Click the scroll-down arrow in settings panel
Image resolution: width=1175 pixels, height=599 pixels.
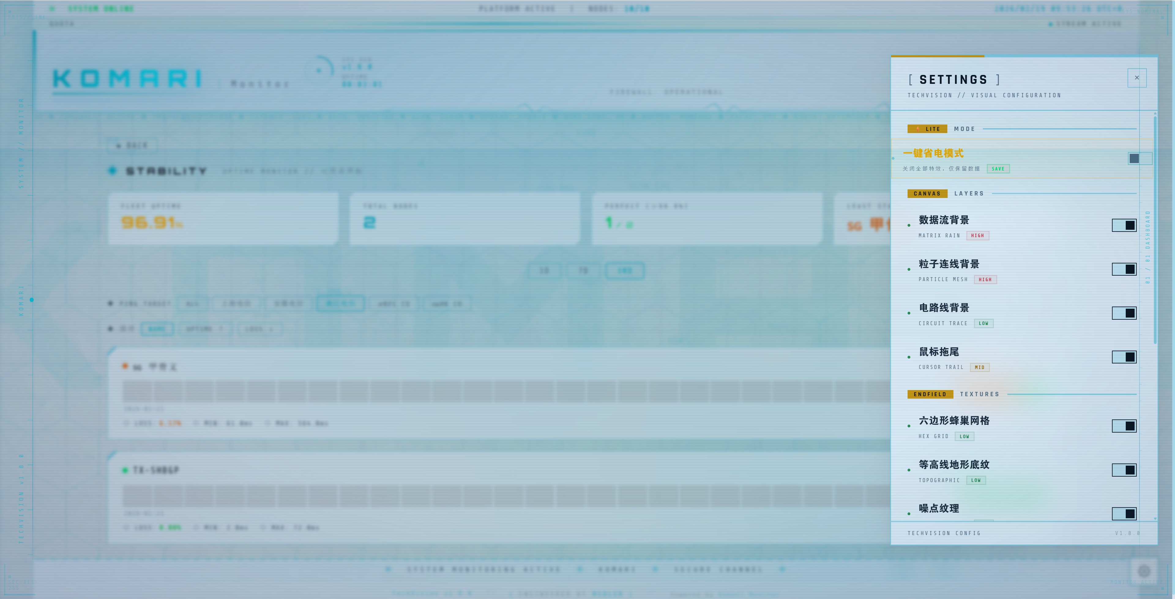pyautogui.click(x=1155, y=519)
